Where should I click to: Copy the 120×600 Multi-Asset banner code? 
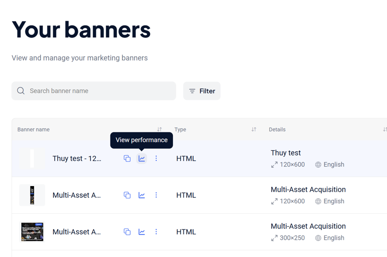[127, 195]
